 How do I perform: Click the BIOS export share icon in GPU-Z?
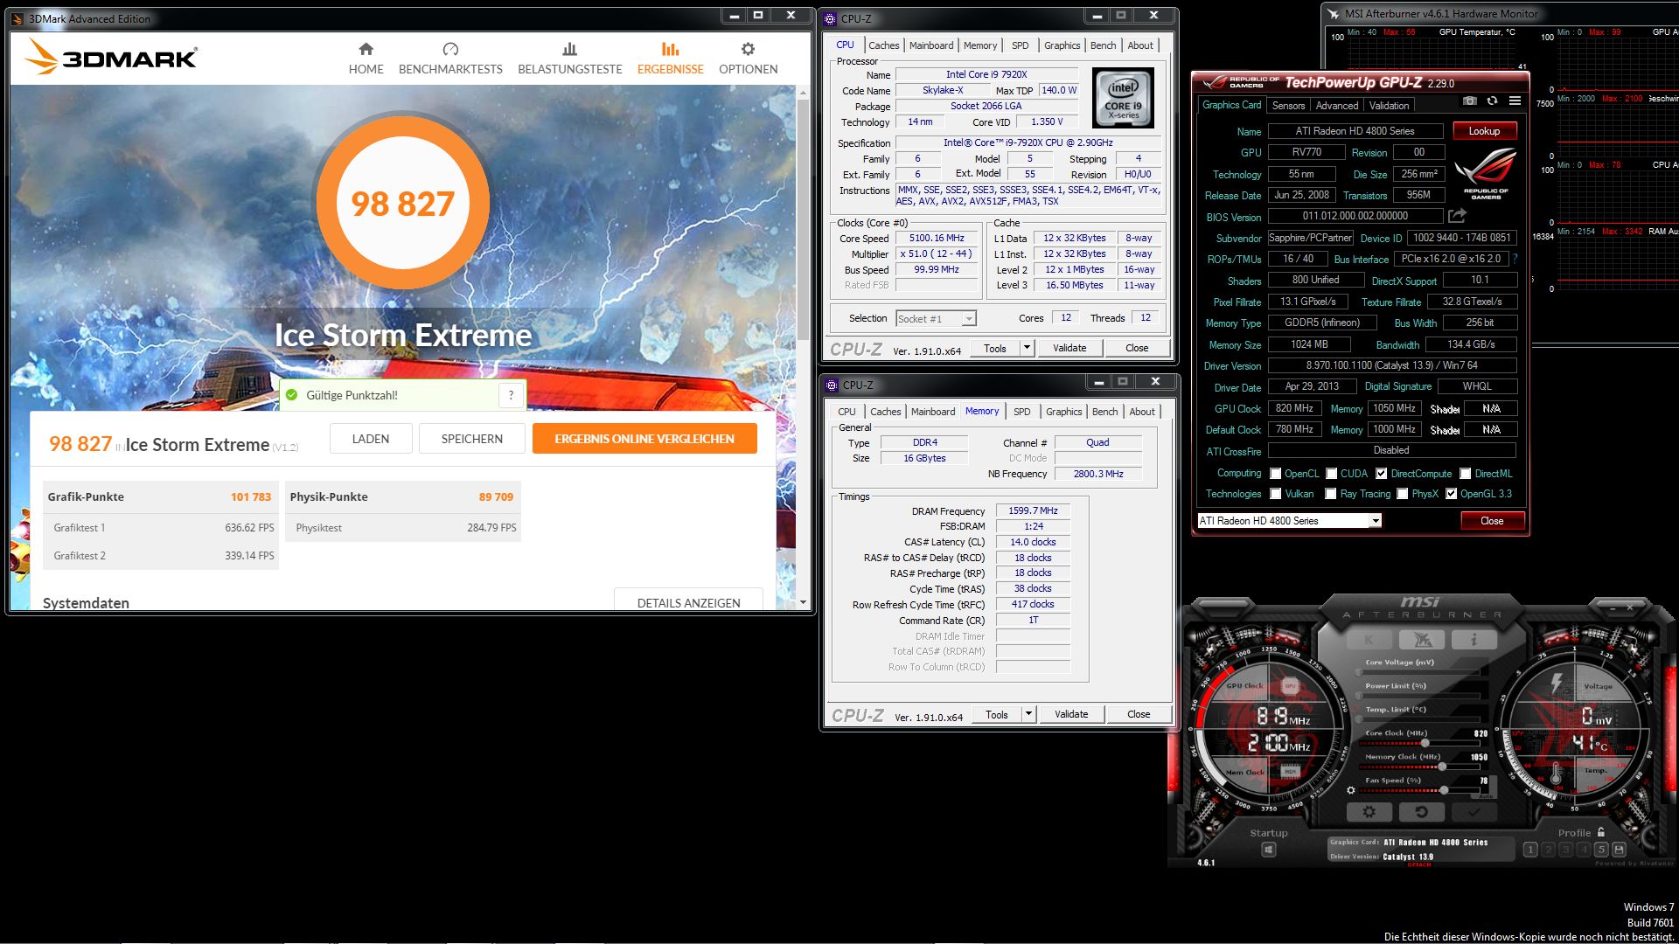[1457, 216]
